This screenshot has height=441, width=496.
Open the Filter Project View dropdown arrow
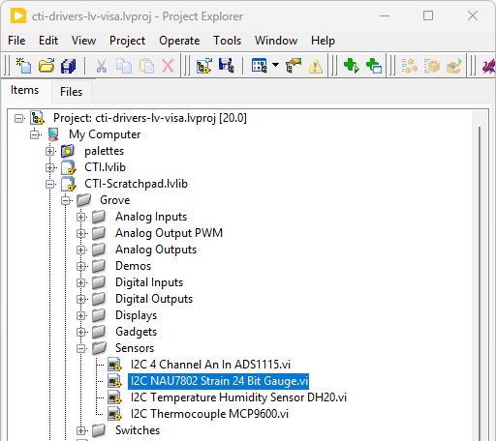click(275, 65)
